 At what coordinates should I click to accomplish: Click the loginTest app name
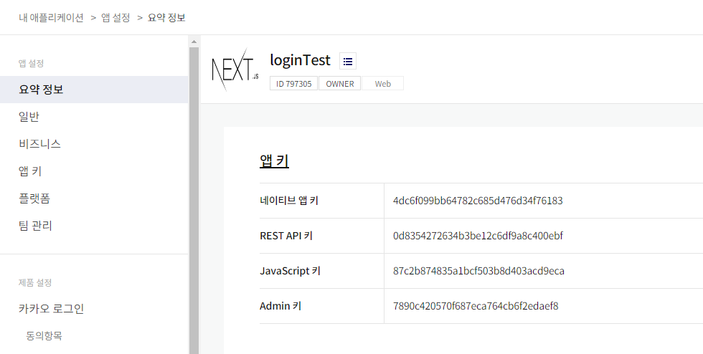tap(301, 60)
